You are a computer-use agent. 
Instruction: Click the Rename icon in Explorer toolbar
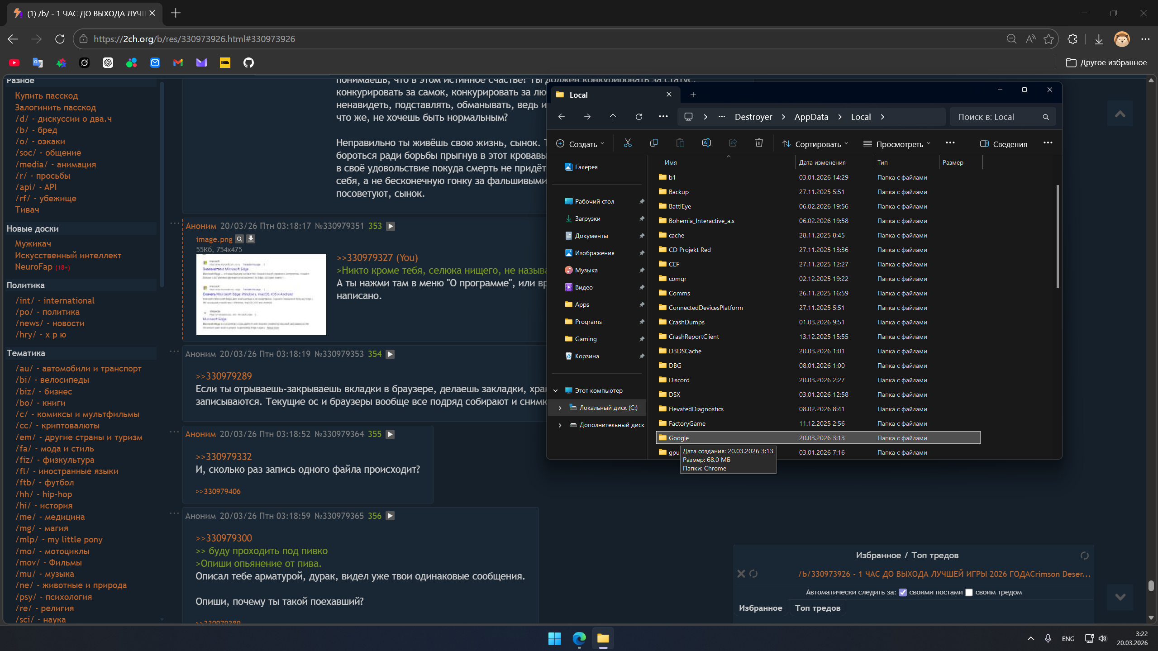(x=706, y=143)
